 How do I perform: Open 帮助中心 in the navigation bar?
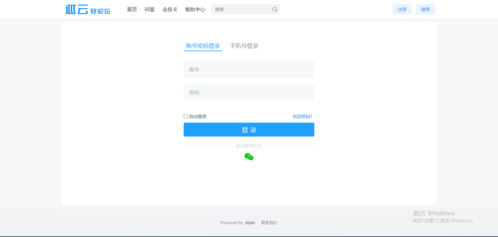[195, 9]
